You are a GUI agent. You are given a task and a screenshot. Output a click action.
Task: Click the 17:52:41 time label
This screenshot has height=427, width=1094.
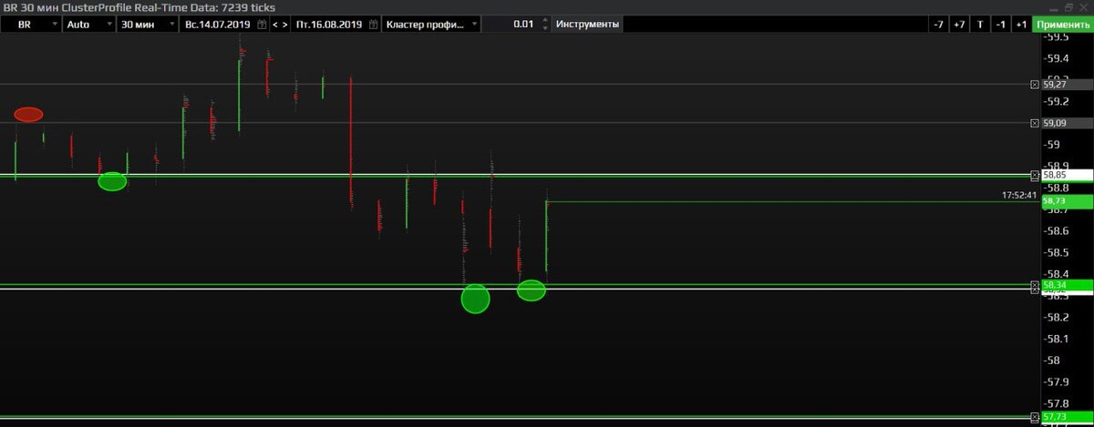pyautogui.click(x=1019, y=195)
